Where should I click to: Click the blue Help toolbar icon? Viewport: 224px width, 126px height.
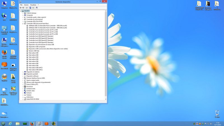click(30, 8)
